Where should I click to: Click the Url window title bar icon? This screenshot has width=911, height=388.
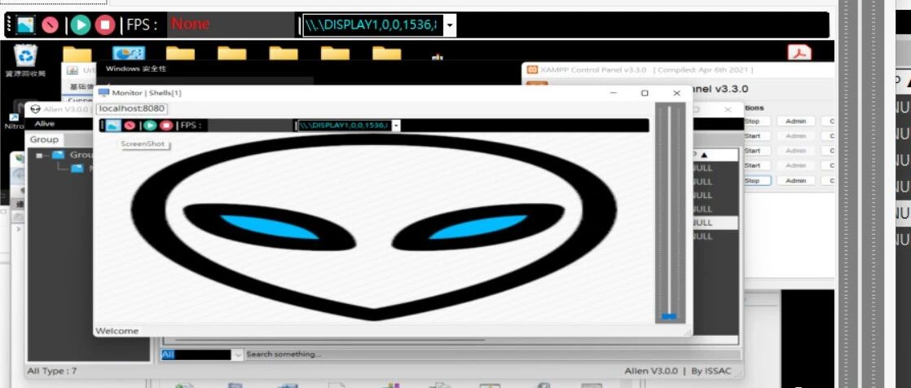pyautogui.click(x=73, y=70)
